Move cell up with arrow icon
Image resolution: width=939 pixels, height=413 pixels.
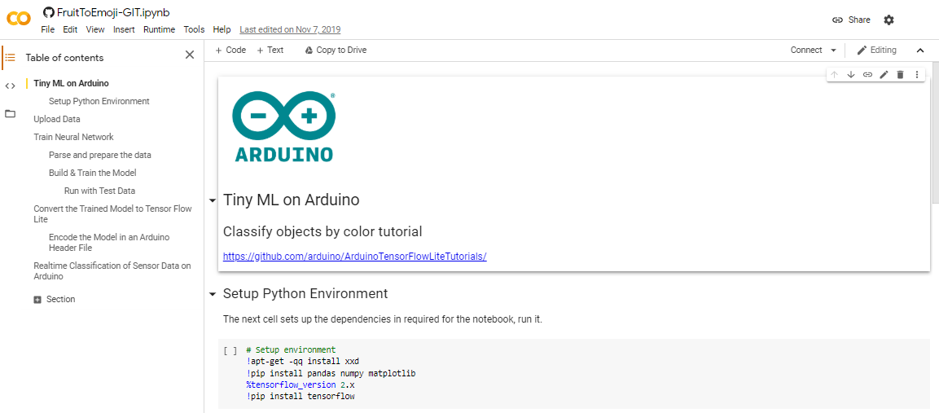coord(834,74)
